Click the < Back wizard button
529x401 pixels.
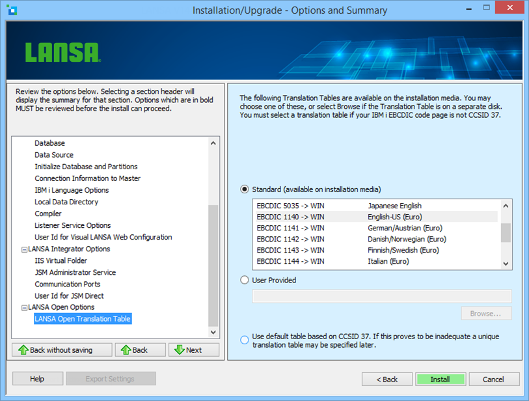point(387,380)
